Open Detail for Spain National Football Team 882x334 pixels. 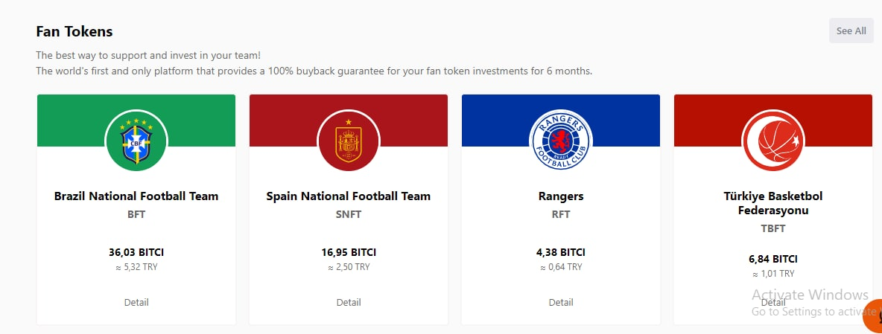click(x=348, y=302)
